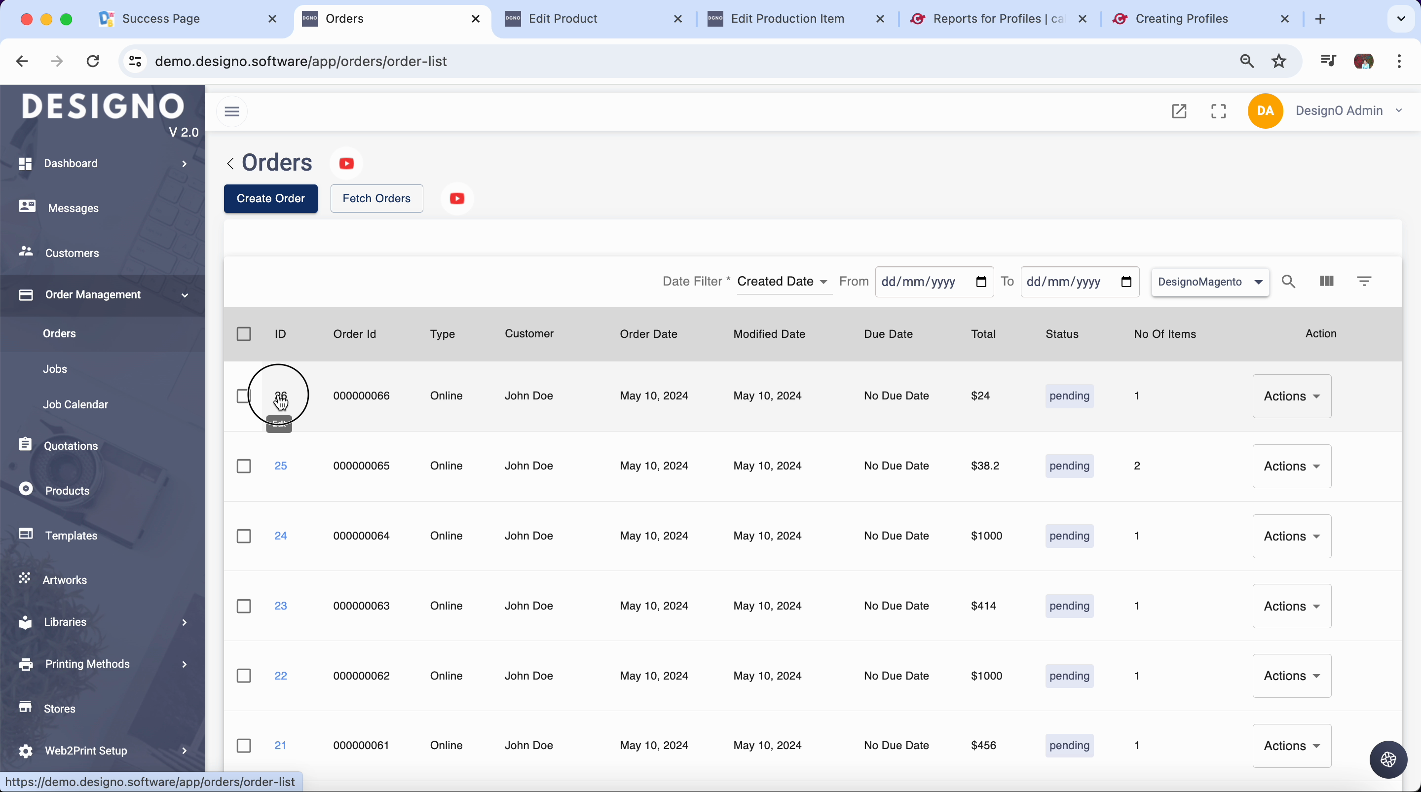The image size is (1421, 792).
Task: Open the column visibility icon
Action: point(1326,281)
